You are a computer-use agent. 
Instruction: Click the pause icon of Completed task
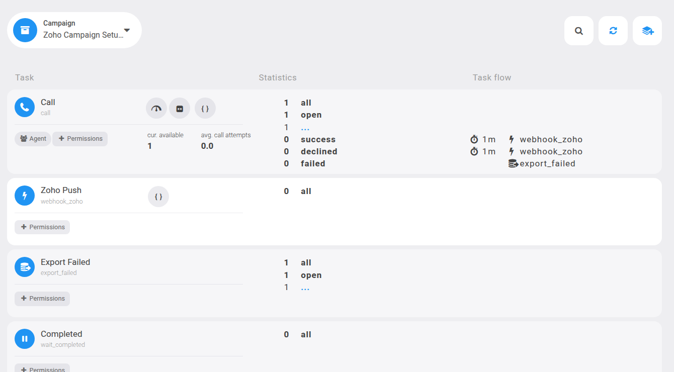point(25,339)
